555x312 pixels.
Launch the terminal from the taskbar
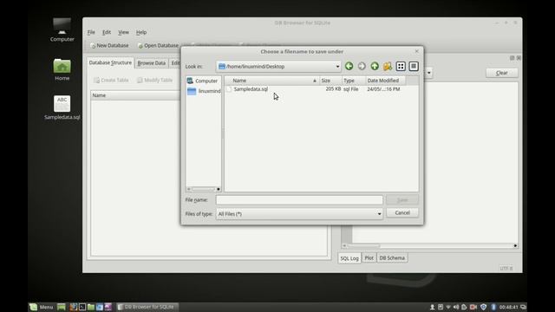82,307
